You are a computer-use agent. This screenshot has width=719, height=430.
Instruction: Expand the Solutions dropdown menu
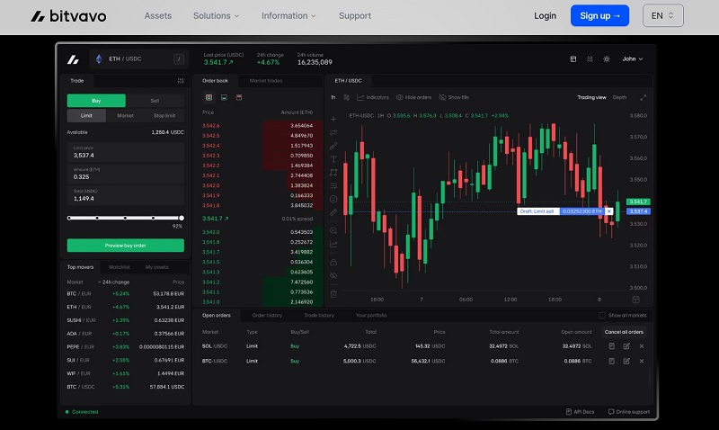tap(216, 15)
